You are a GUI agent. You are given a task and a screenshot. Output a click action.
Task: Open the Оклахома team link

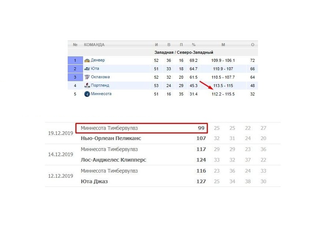(x=100, y=77)
